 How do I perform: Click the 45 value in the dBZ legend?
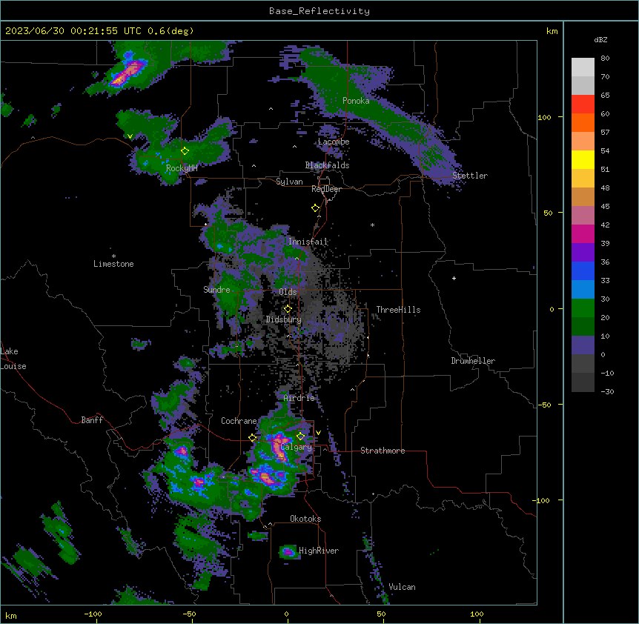tap(605, 207)
